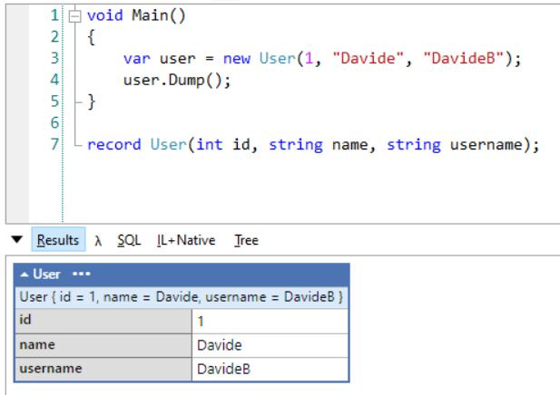The image size is (560, 395).
Task: Collapse the User result table header arrow
Action: pyautogui.click(x=25, y=275)
